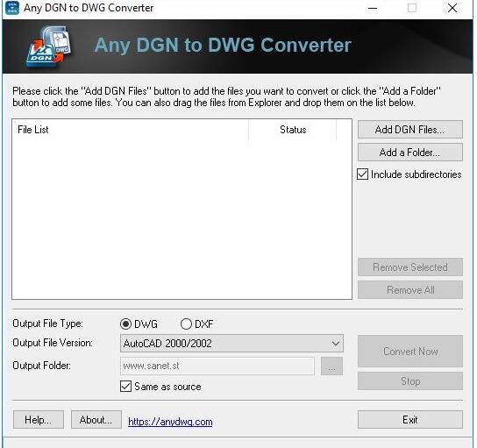Click the Output File Type label
477x448 pixels.
(47, 324)
